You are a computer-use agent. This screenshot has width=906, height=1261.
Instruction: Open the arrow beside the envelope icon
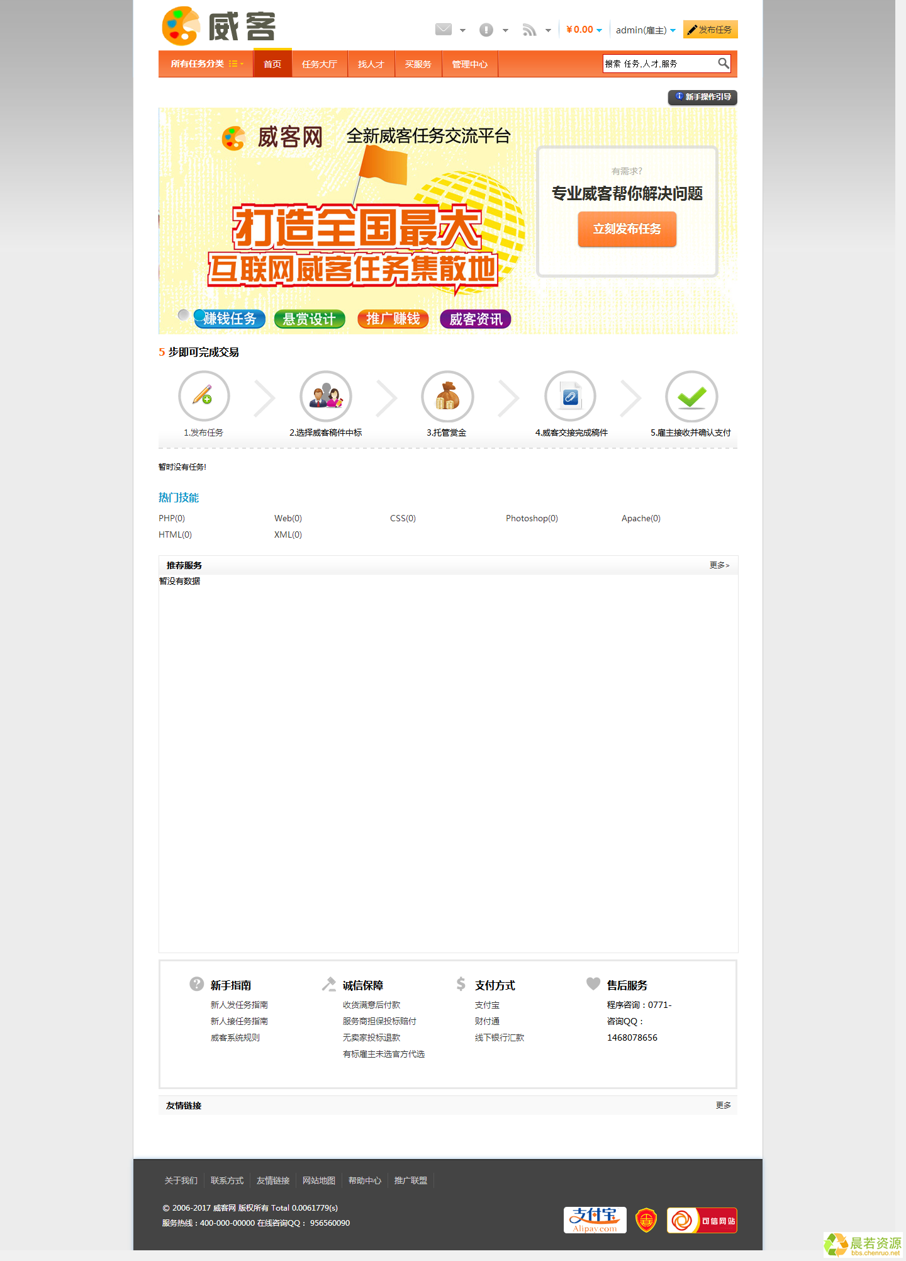pos(462,30)
